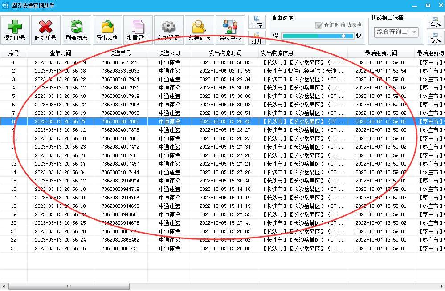Screen dimensions: 445x291
Task: Open 综合查询二 interface dropdown
Action: (x=396, y=32)
